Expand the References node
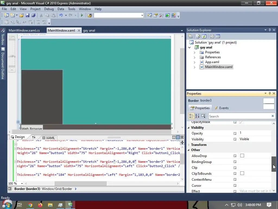This screenshot has height=209, width=278. (194, 57)
